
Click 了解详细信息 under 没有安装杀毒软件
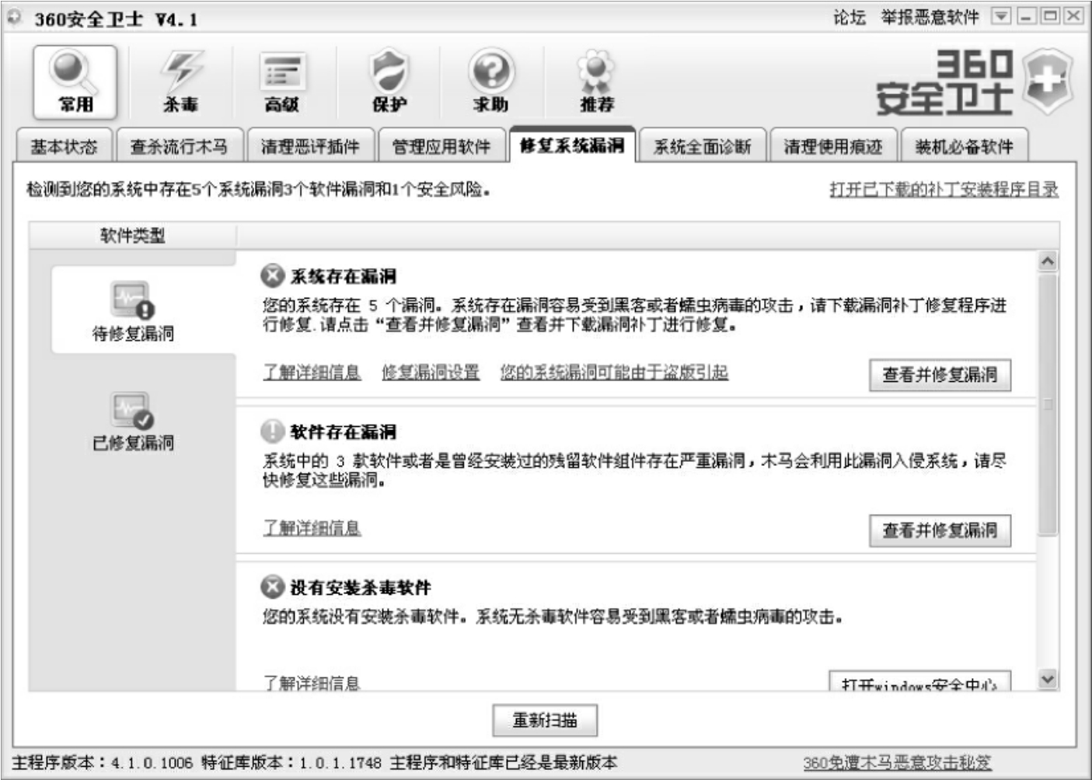click(x=312, y=682)
